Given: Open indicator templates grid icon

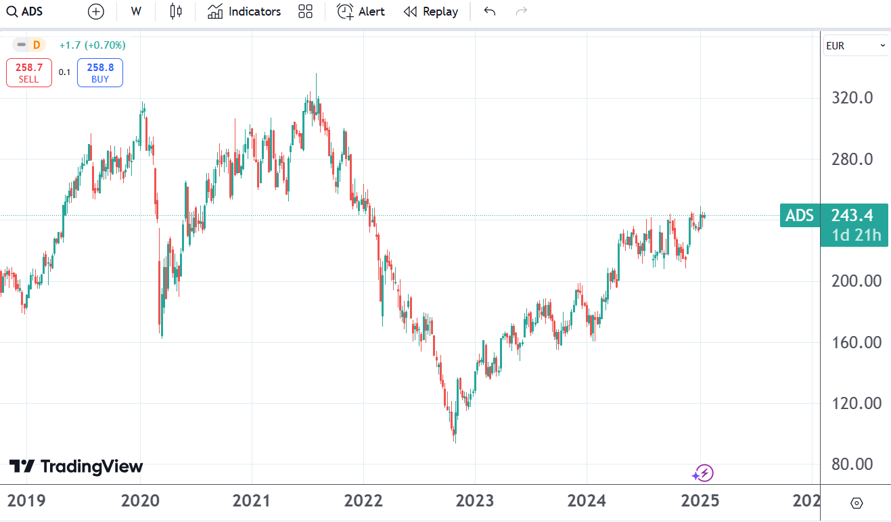Looking at the screenshot, I should (x=305, y=11).
